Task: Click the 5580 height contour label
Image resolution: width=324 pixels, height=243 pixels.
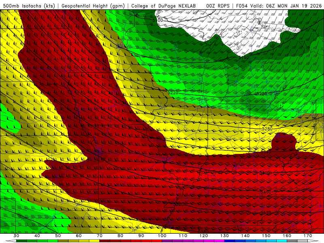Action: pyautogui.click(x=203, y=231)
